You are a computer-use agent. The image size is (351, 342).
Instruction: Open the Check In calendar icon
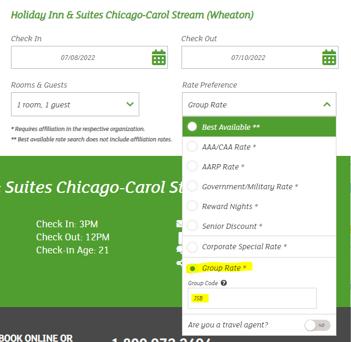(x=159, y=57)
